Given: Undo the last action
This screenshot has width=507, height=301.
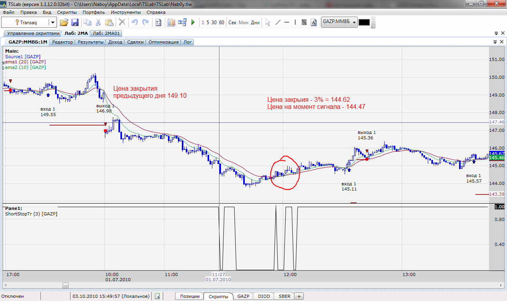Looking at the screenshot, I should pos(135,22).
